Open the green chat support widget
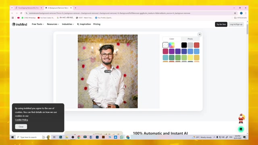This screenshot has height=145, width=258. coord(241,129)
